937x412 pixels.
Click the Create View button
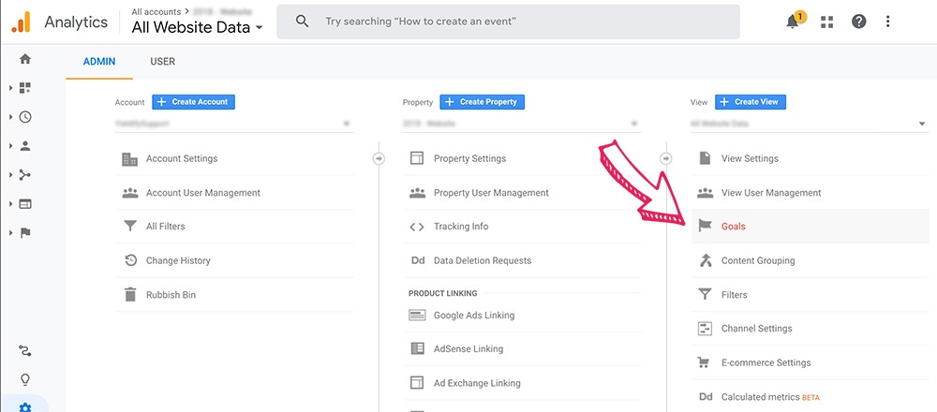tap(751, 102)
